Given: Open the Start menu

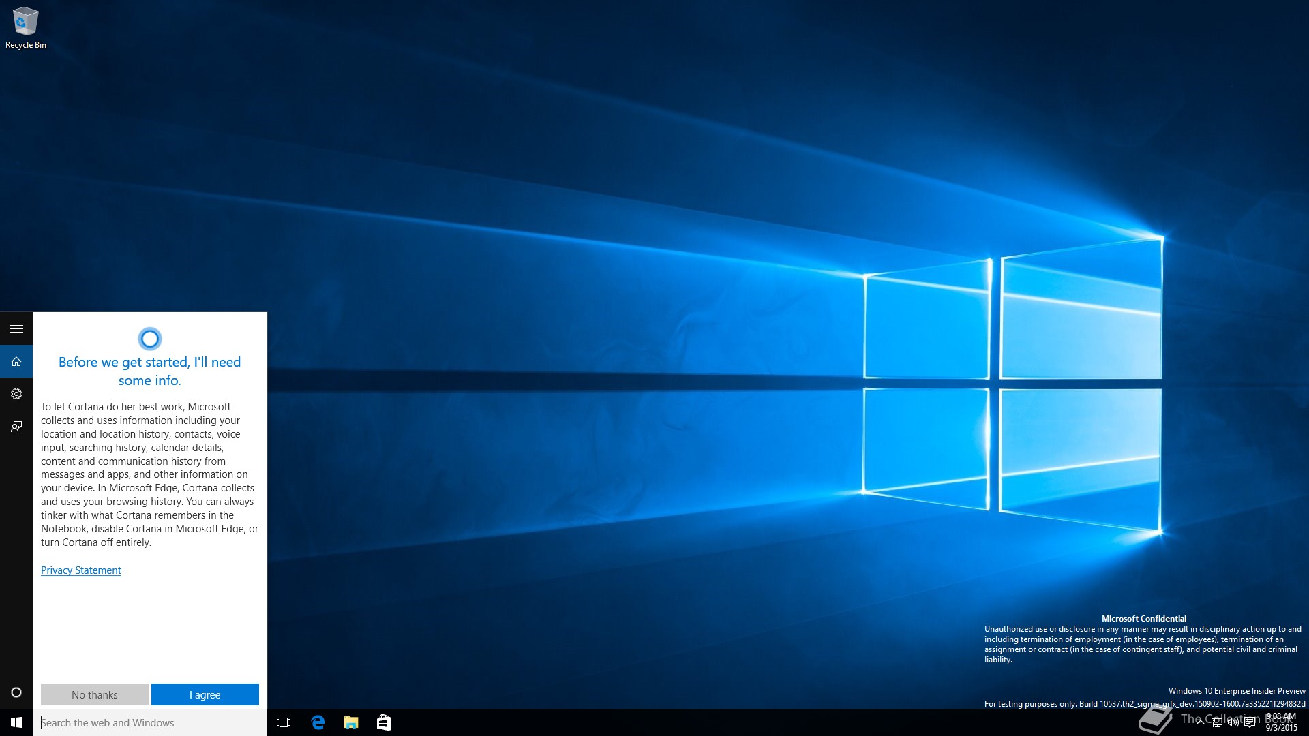Looking at the screenshot, I should [16, 722].
